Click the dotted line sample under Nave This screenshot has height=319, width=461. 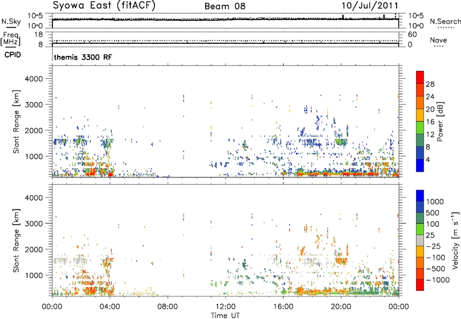[439, 47]
